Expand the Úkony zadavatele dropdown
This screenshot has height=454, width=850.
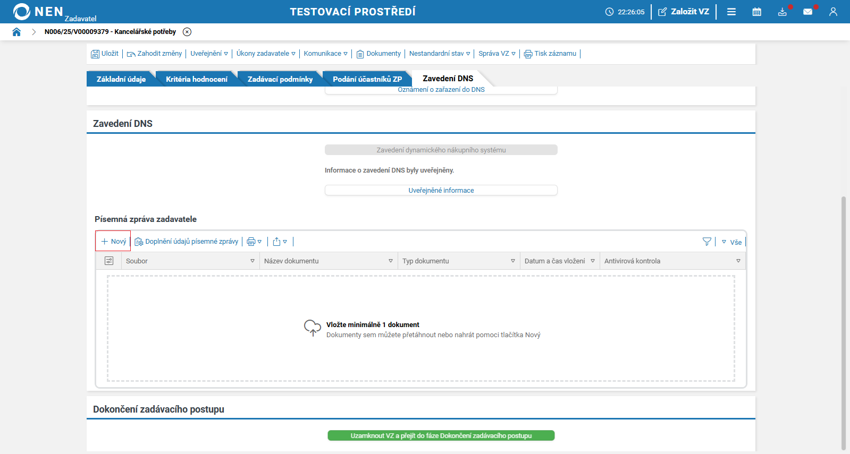(266, 54)
